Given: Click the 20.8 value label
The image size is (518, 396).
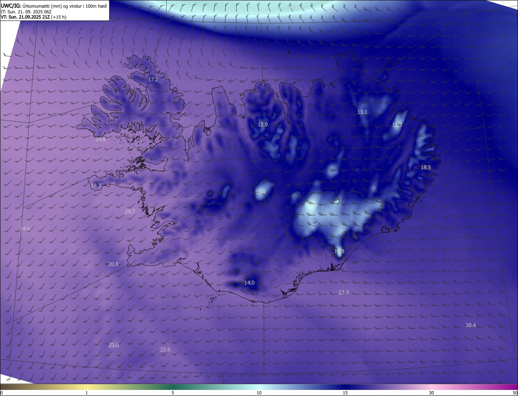Looking at the screenshot, I should (x=113, y=264).
